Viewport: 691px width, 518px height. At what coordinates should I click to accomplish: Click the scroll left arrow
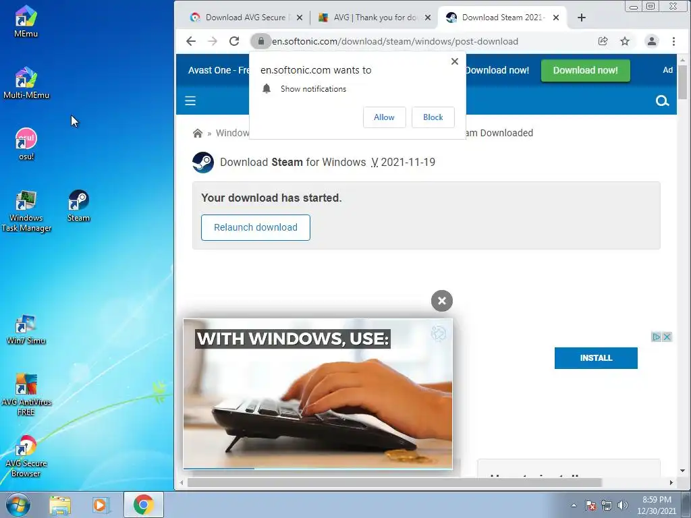[181, 483]
